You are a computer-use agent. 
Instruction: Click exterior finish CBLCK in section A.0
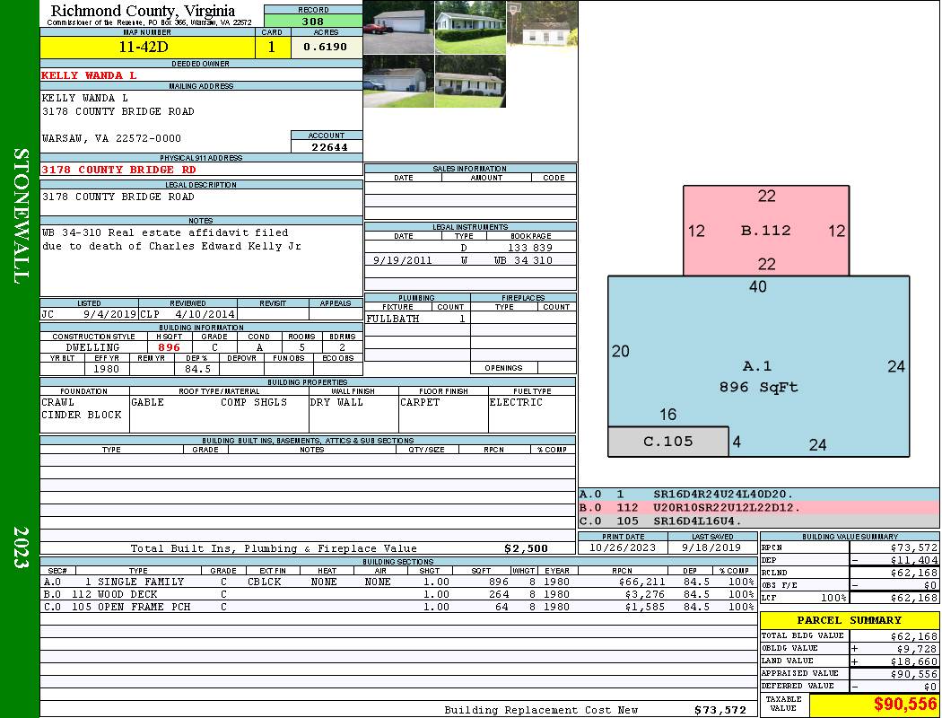click(x=266, y=582)
